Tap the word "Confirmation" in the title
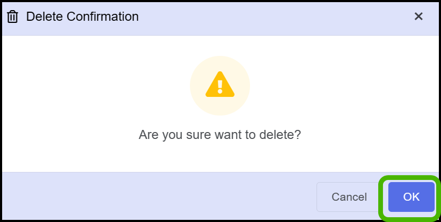The height and width of the screenshot is (222, 441). [x=103, y=17]
